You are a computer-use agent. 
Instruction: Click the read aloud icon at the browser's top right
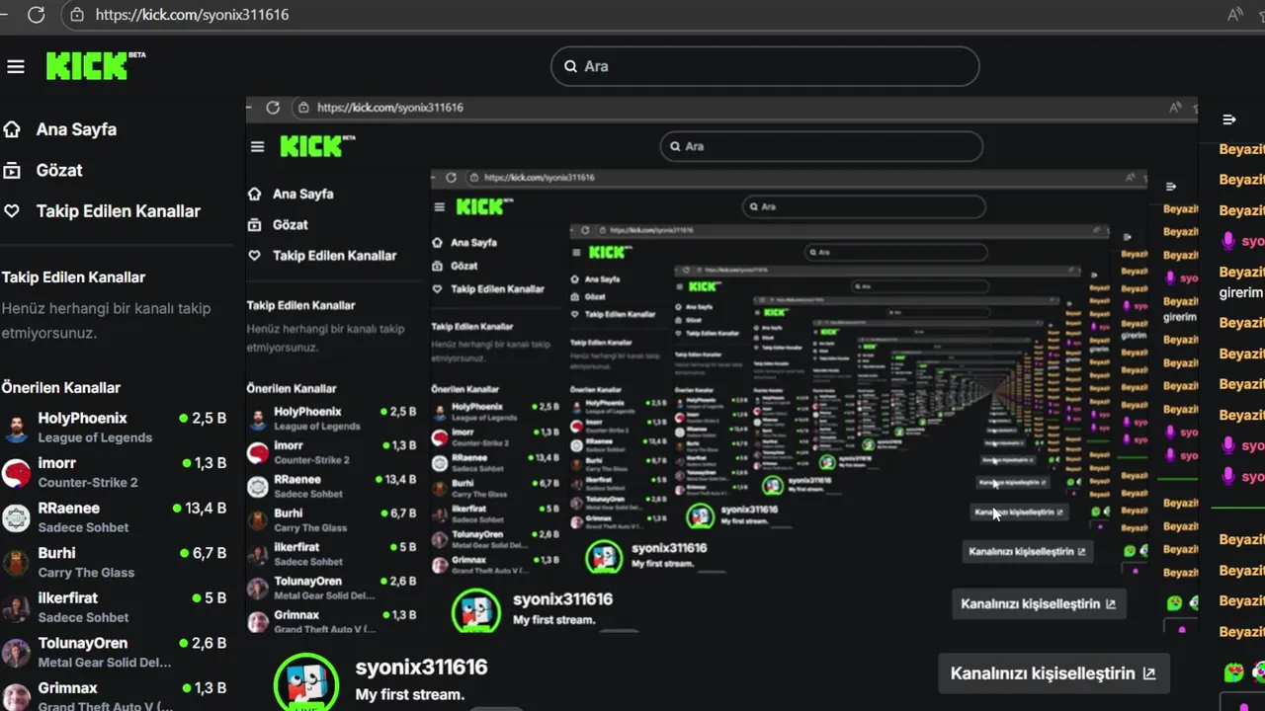[1234, 15]
